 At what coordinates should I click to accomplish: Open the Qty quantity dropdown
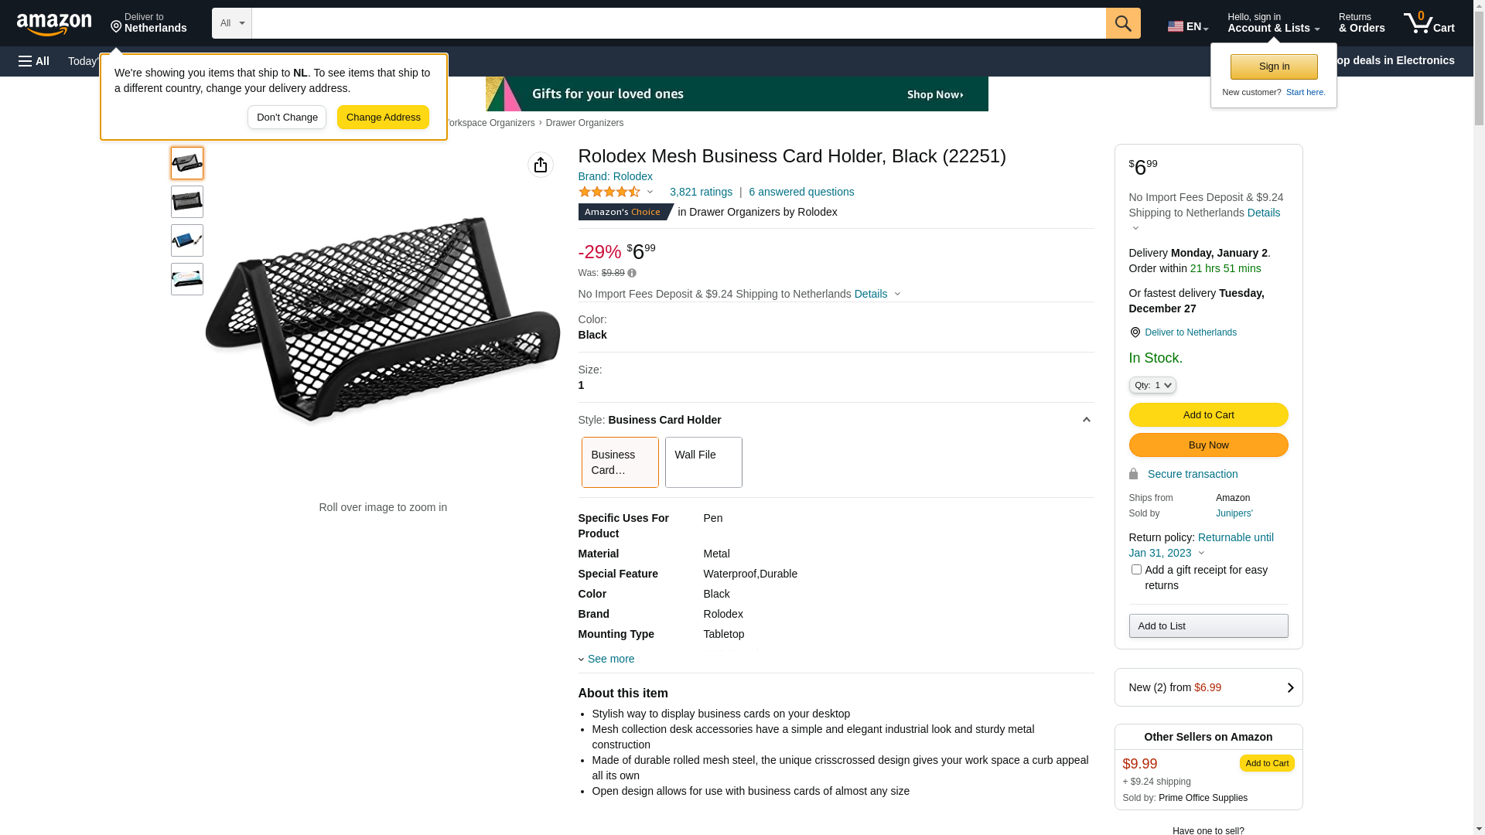(1152, 385)
